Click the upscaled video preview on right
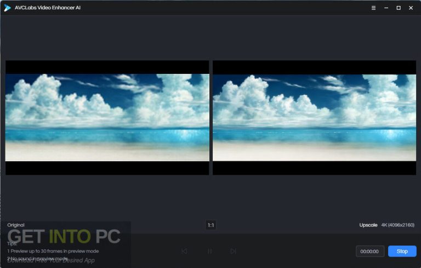Screen dimensions: 421x268 tap(314, 118)
